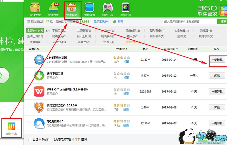Click the green 搜索 search button

tap(222, 22)
